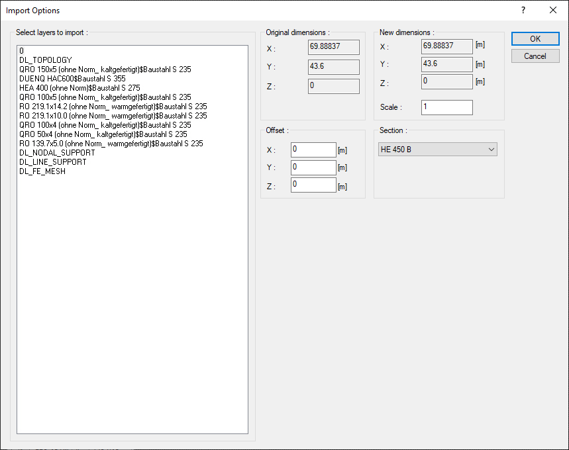This screenshot has height=450, width=569.
Task: Click the Scale input field
Action: 446,107
